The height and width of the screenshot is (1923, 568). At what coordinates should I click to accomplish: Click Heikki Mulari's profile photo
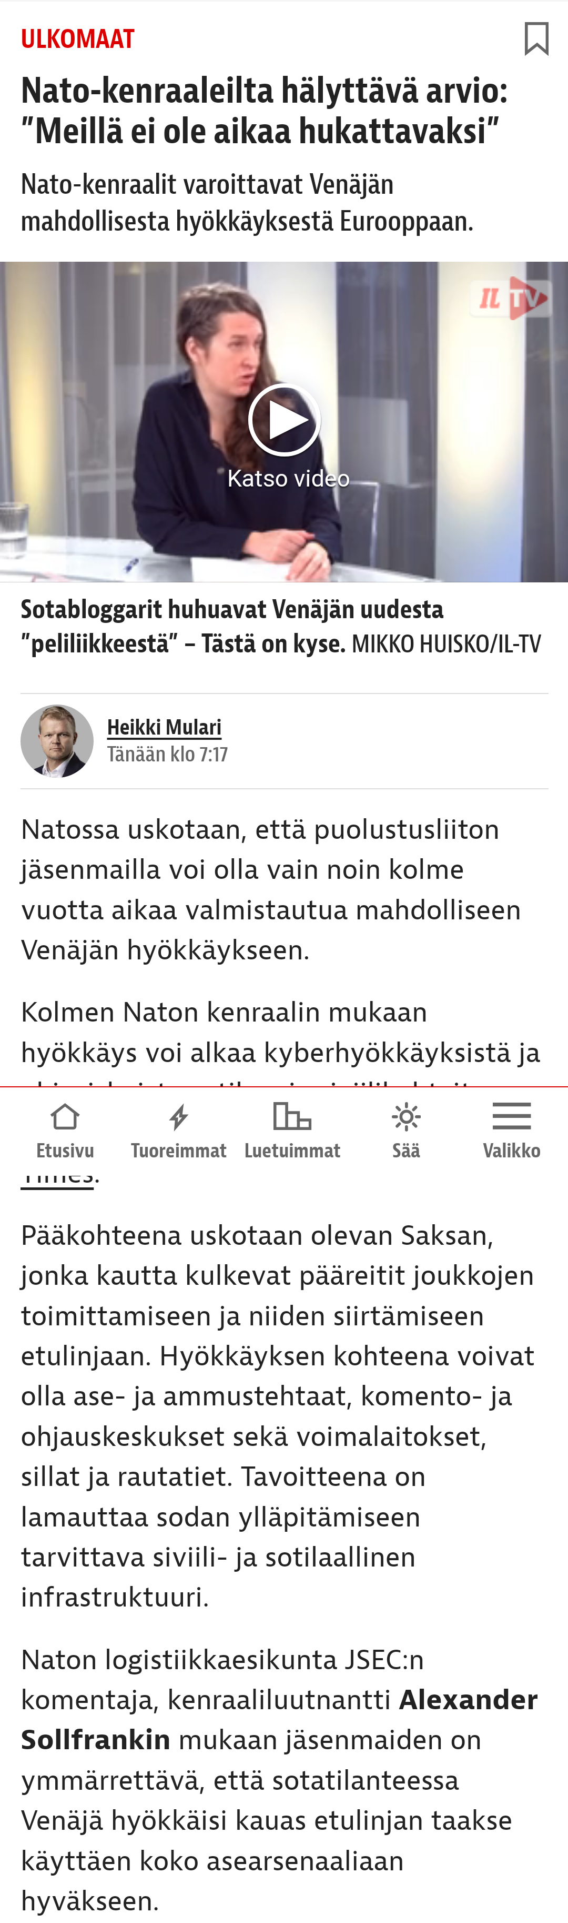click(57, 741)
